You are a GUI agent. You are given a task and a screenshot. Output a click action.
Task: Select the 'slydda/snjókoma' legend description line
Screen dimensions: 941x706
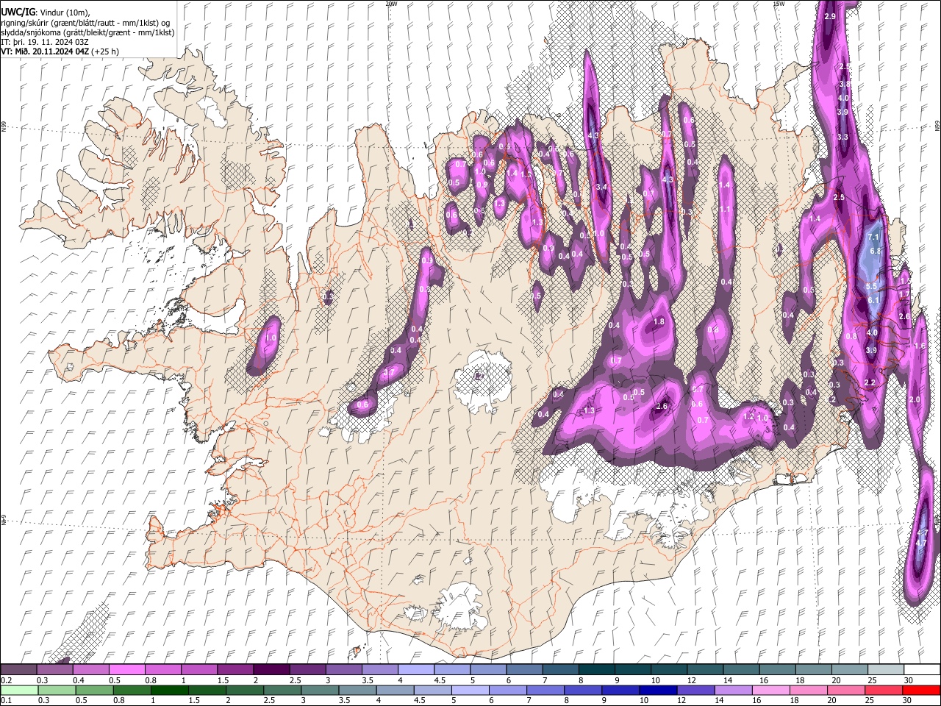(x=87, y=32)
